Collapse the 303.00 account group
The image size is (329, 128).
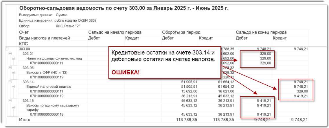pos(7,49)
